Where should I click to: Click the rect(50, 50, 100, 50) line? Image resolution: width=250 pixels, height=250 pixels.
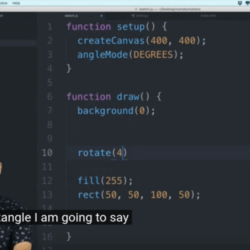(139, 195)
